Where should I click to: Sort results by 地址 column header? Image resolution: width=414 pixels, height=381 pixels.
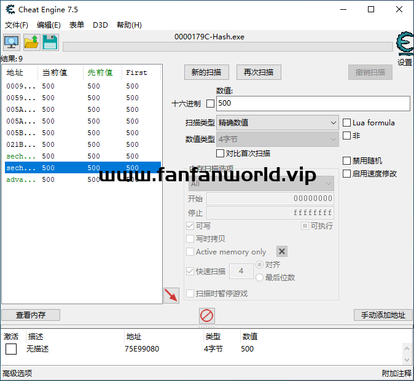tap(20, 73)
